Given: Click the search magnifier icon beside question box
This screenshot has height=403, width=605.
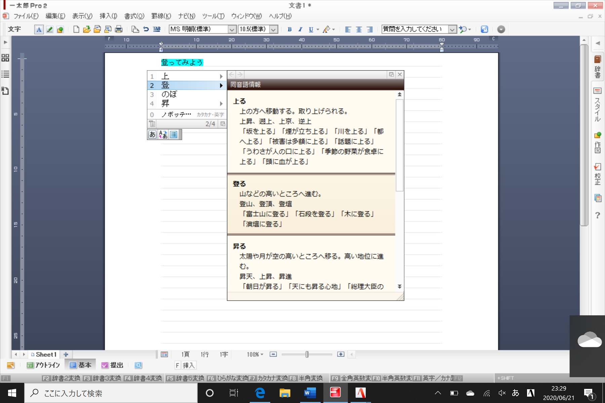Looking at the screenshot, I should pyautogui.click(x=463, y=29).
